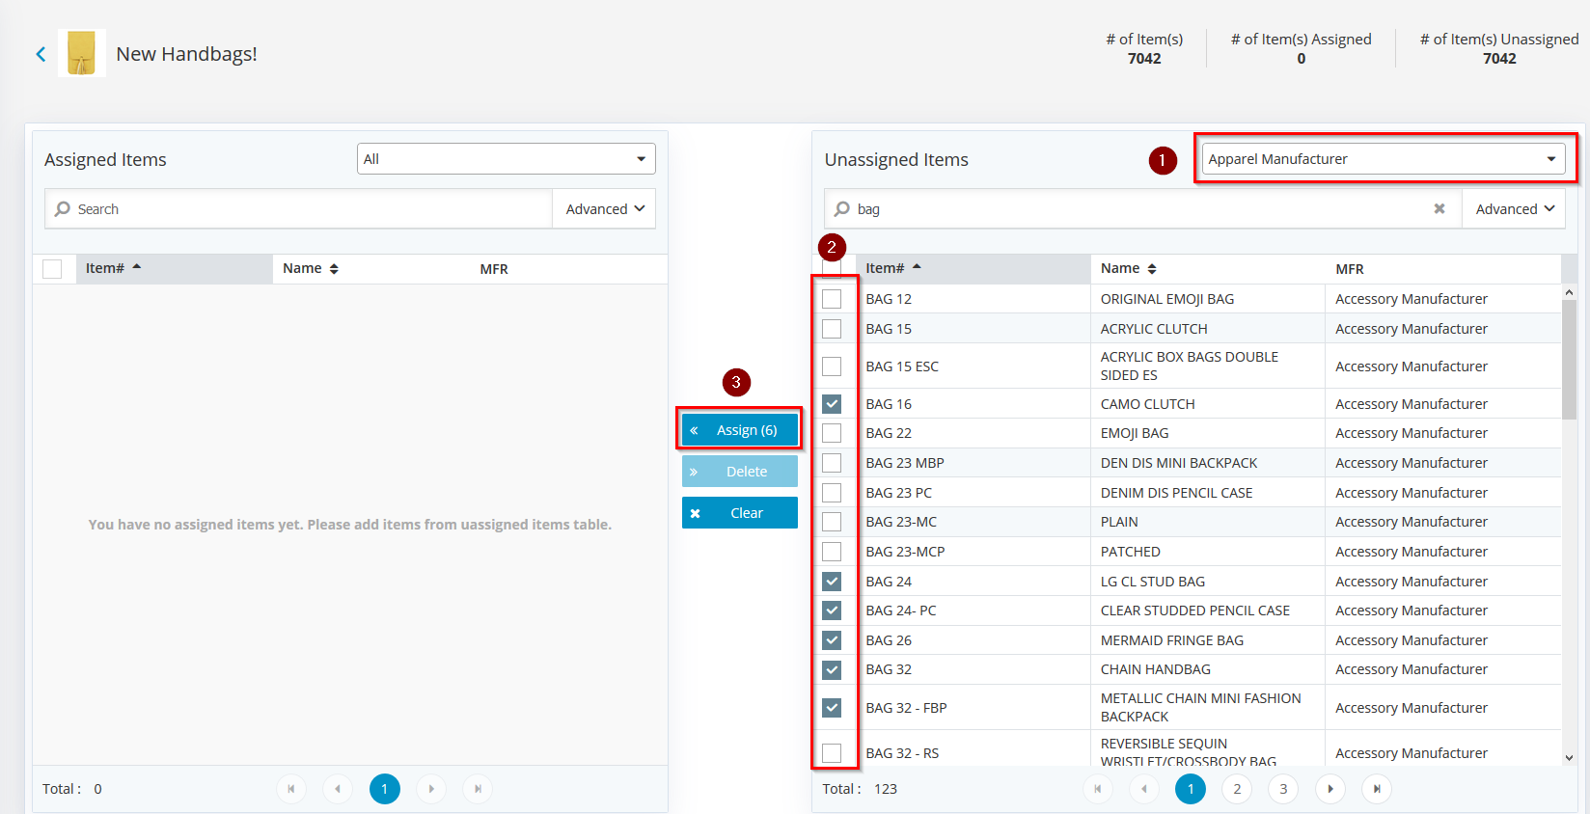
Task: Open the Apparel Manufacturer dropdown
Action: [x=1384, y=159]
